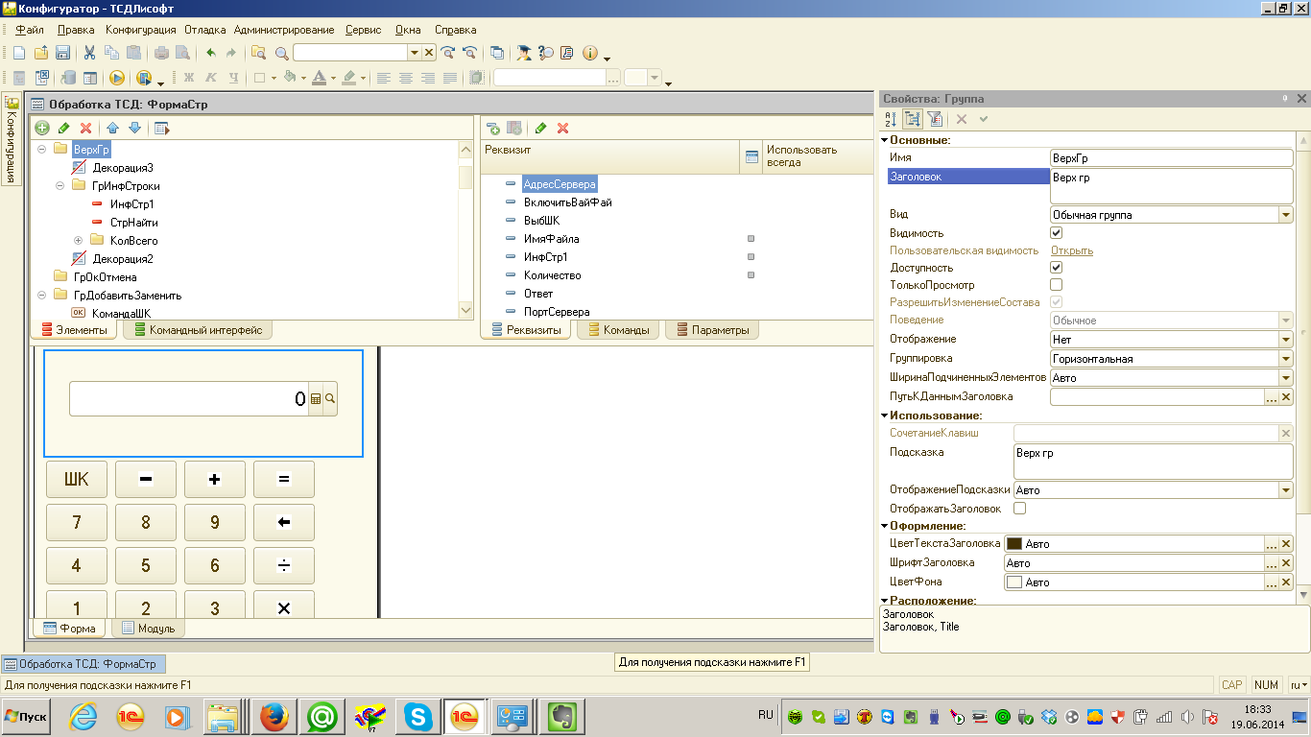This screenshot has width=1311, height=737.
Task: Open the Вид dropdown list
Action: tap(1285, 215)
